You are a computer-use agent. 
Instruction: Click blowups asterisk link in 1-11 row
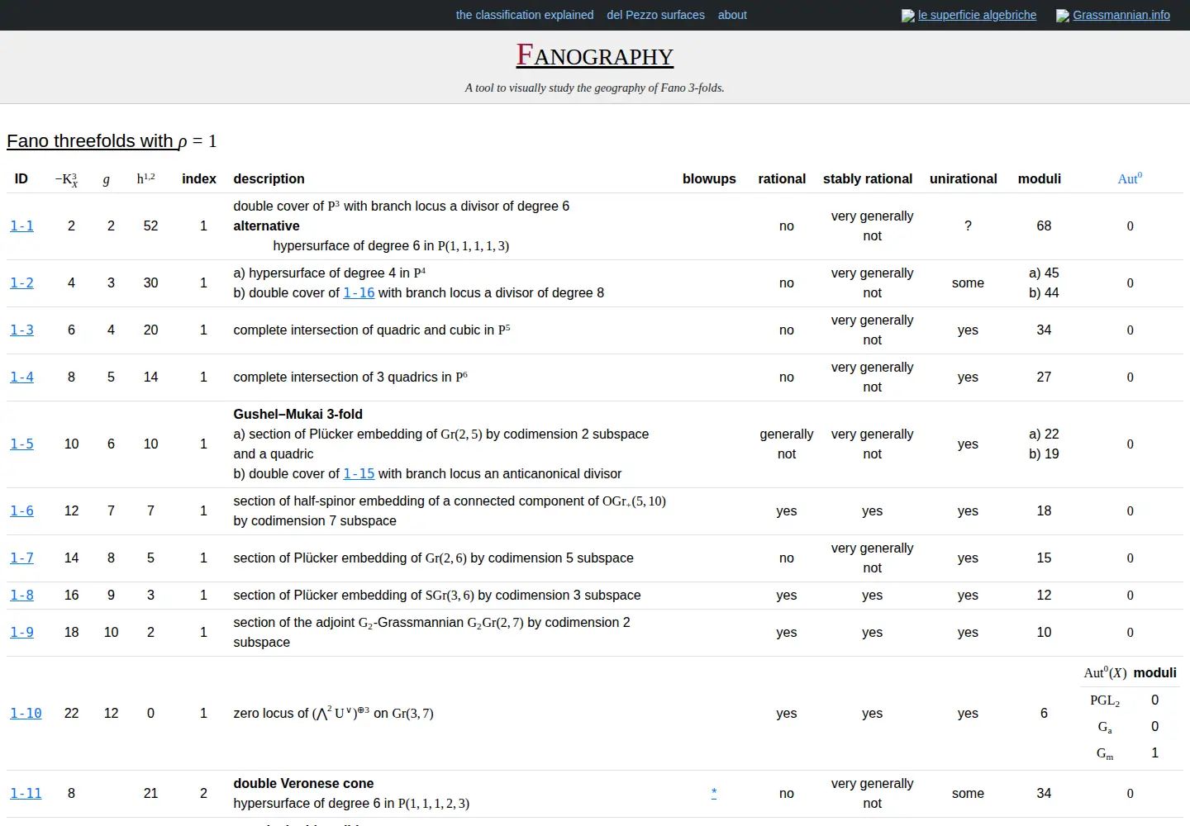tap(714, 793)
